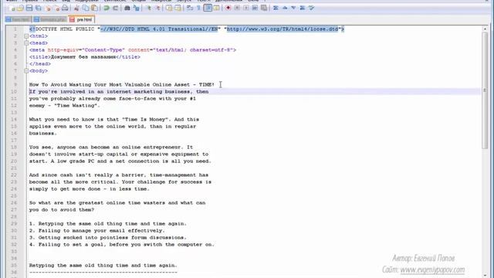Close the current file via toolbar Close icon
This screenshot has height=278, width=494.
coord(49,8)
